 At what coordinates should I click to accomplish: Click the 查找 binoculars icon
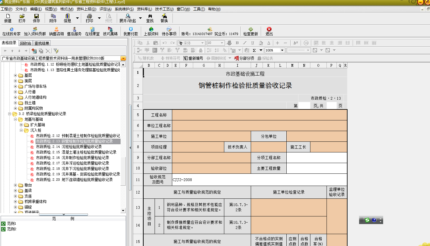[x=150, y=18]
